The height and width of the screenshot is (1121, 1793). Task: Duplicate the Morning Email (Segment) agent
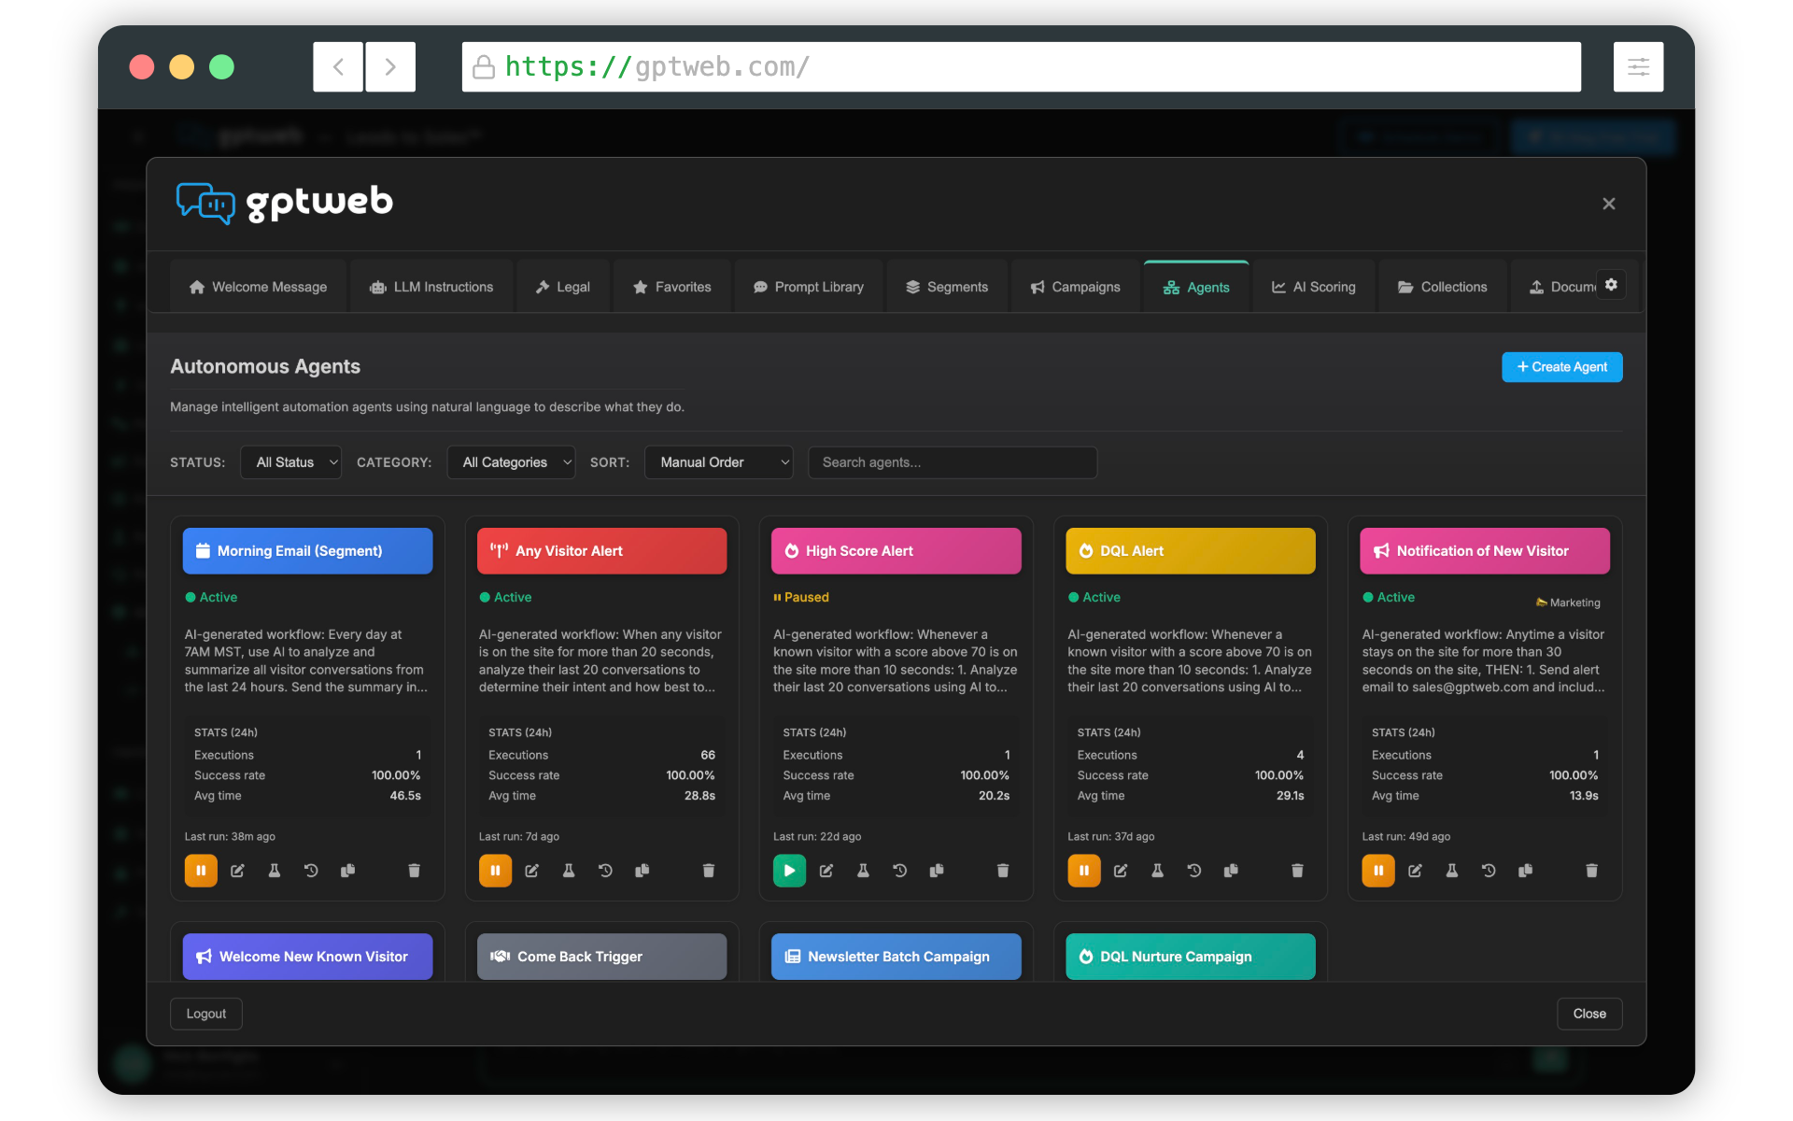348,871
